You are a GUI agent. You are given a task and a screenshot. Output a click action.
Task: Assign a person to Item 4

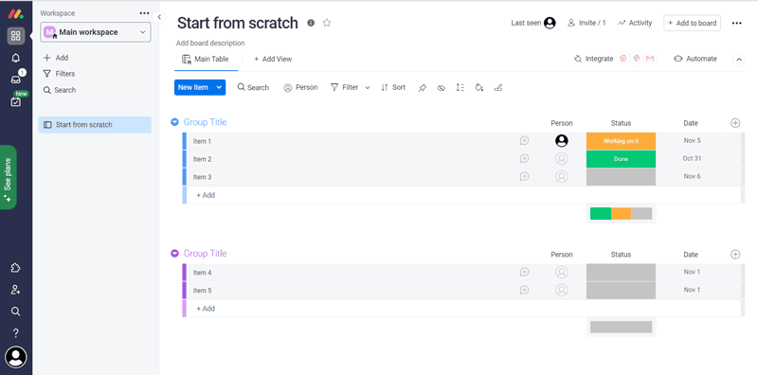561,273
